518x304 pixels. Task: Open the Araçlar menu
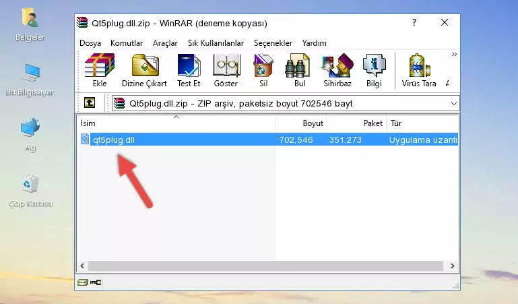coord(165,43)
